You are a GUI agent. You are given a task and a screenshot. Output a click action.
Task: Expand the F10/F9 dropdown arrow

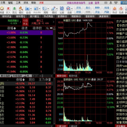coord(40,8)
